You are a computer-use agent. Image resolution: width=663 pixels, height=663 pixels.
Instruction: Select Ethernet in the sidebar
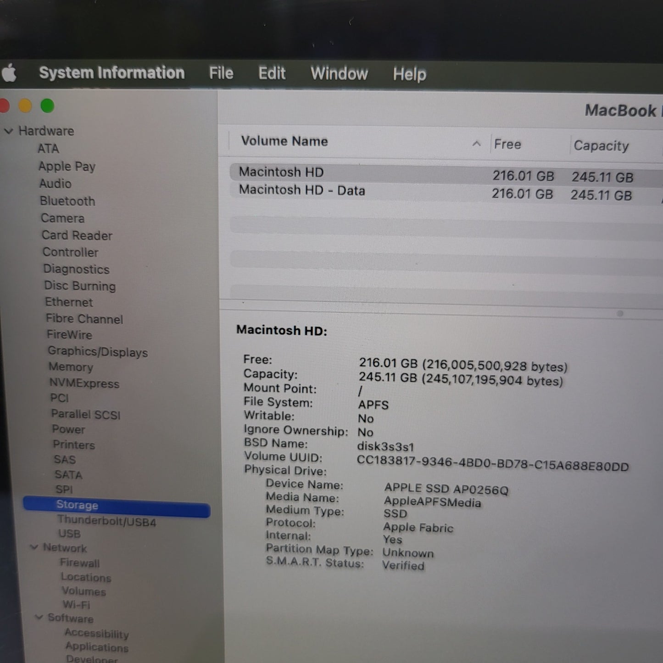pos(69,302)
